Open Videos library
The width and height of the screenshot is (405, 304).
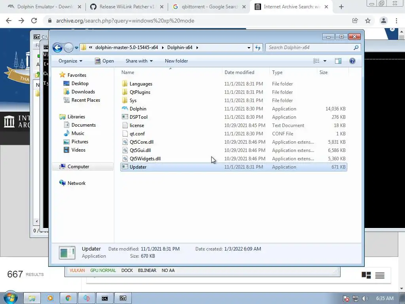78,150
